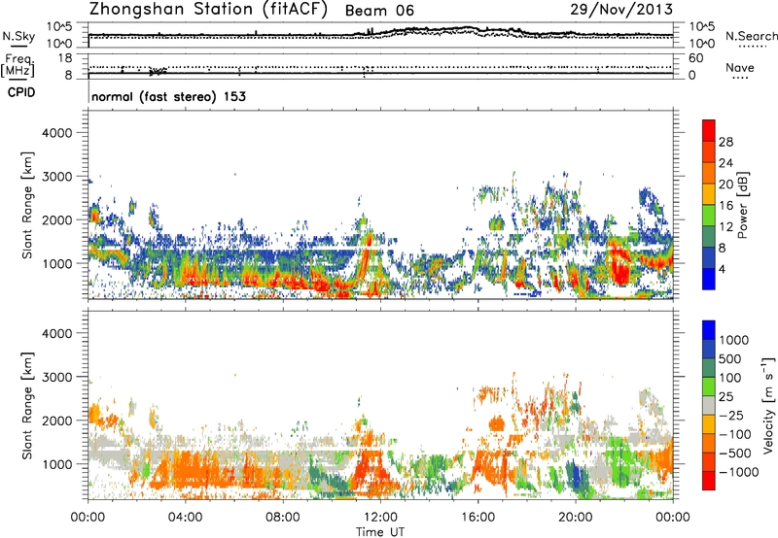
Task: Click the '12' label on power colorbar
Action: pos(725,227)
